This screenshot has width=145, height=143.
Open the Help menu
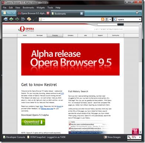tap(58, 8)
